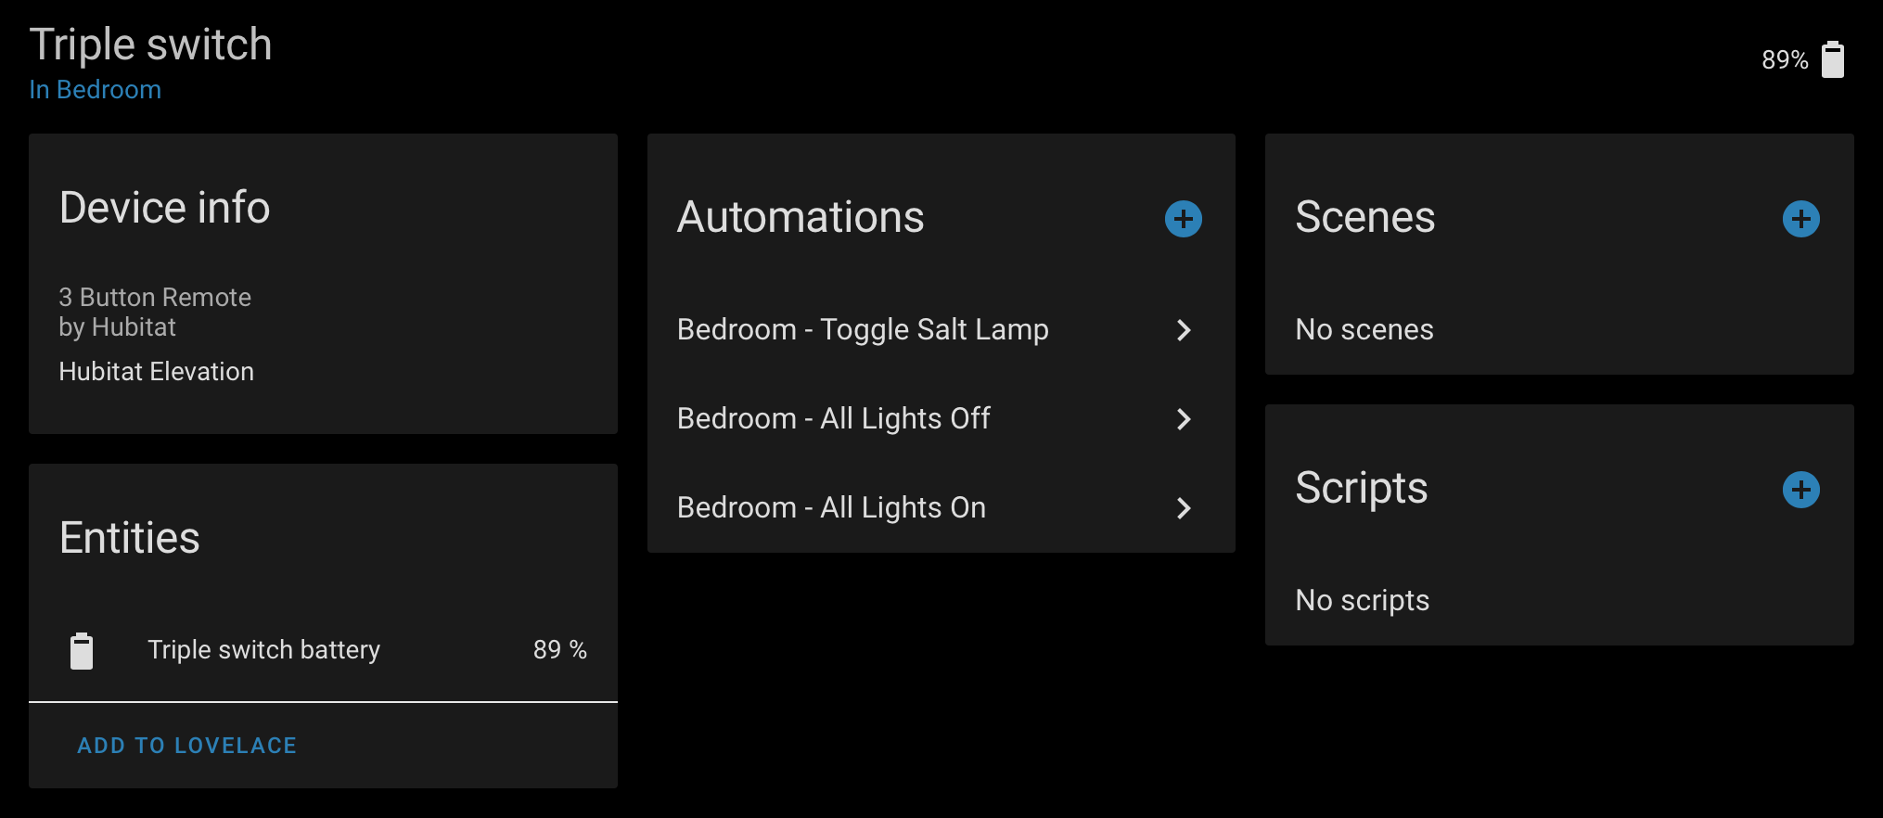This screenshot has width=1883, height=818.
Task: Click the Scenes card heading
Action: 1364,217
